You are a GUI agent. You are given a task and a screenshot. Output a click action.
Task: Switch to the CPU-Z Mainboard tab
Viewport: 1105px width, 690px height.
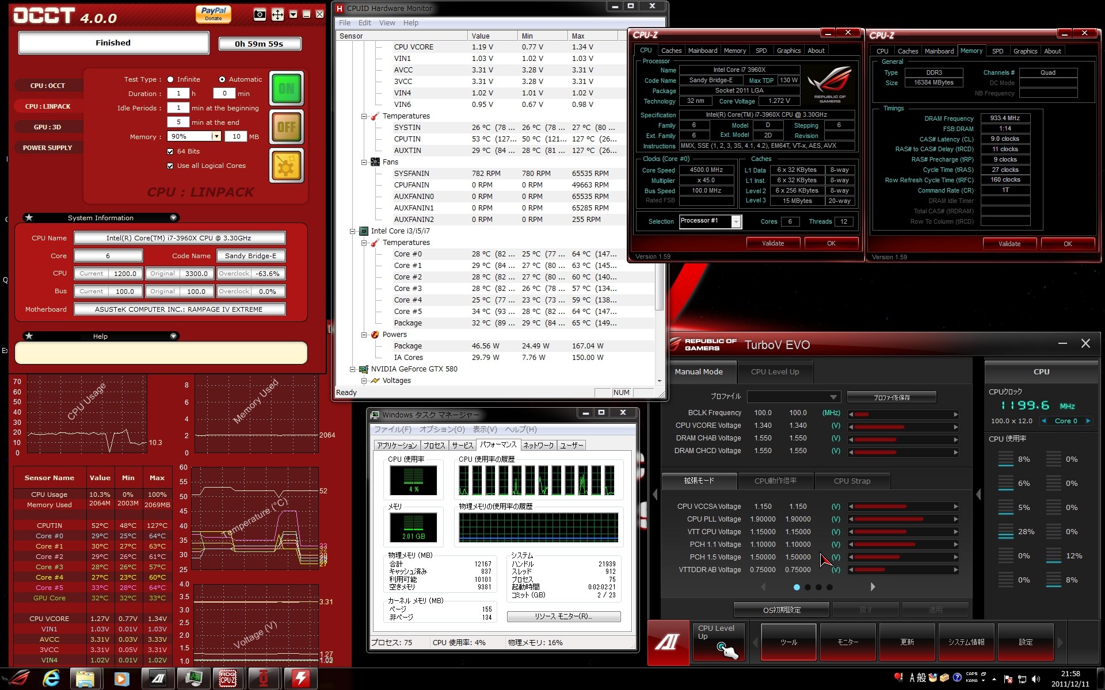[702, 51]
